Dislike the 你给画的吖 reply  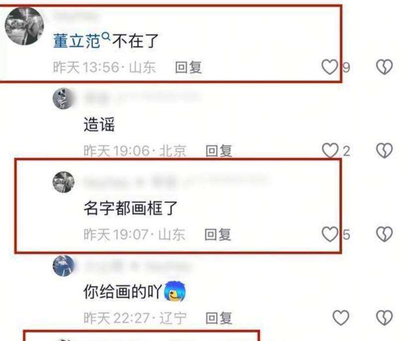coord(384,318)
